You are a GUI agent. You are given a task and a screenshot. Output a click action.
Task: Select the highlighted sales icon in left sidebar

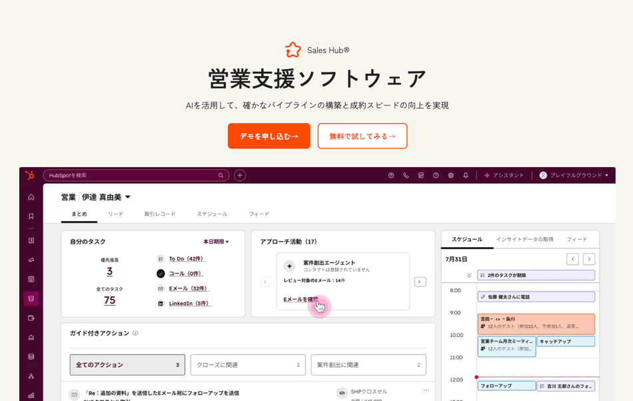click(x=31, y=298)
